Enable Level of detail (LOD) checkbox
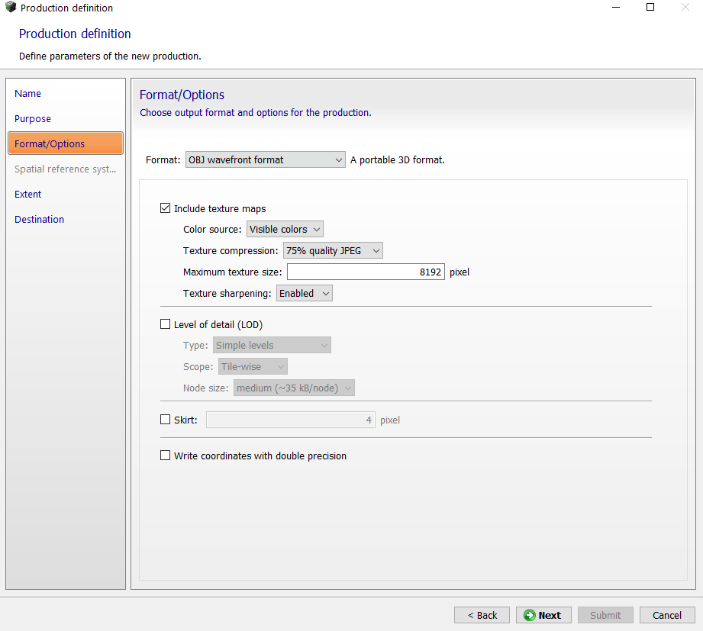 (166, 324)
